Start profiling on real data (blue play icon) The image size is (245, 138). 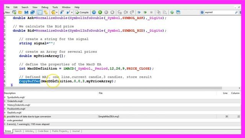pos(139,12)
